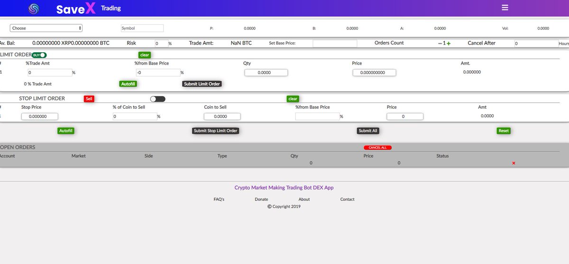Click the Trading header label
Screen dimensions: 569x264
click(111, 8)
